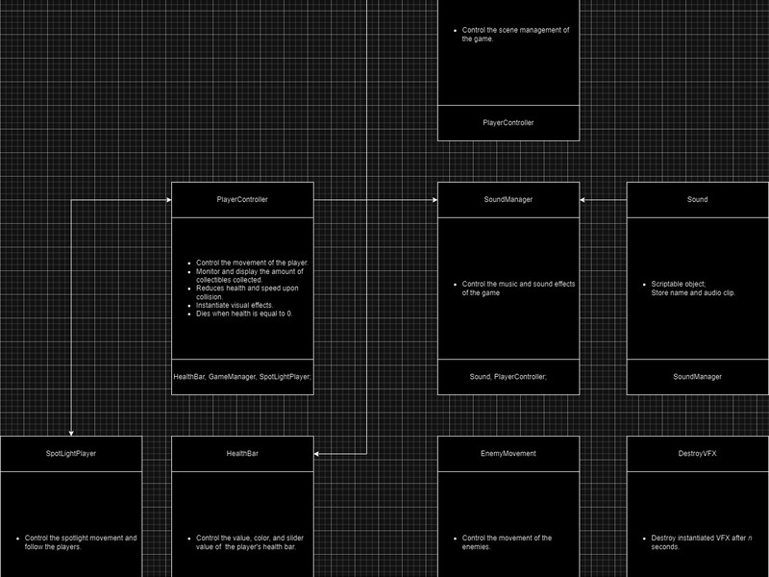The width and height of the screenshot is (769, 577).
Task: Select the 'HealthBar, GameManager, SpotLightPlayer' collaborators cell
Action: coord(242,377)
